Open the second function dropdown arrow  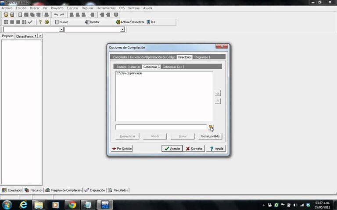click(x=122, y=29)
